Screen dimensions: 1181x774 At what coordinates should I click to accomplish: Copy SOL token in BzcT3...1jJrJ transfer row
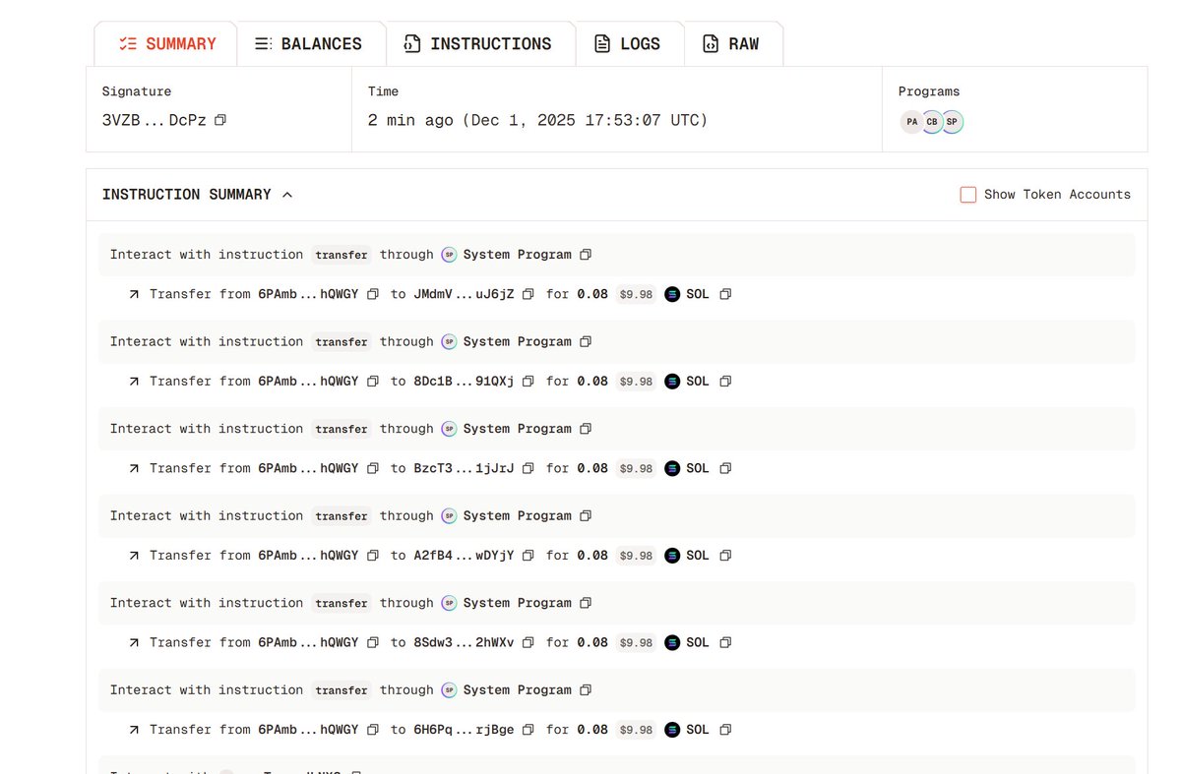725,468
